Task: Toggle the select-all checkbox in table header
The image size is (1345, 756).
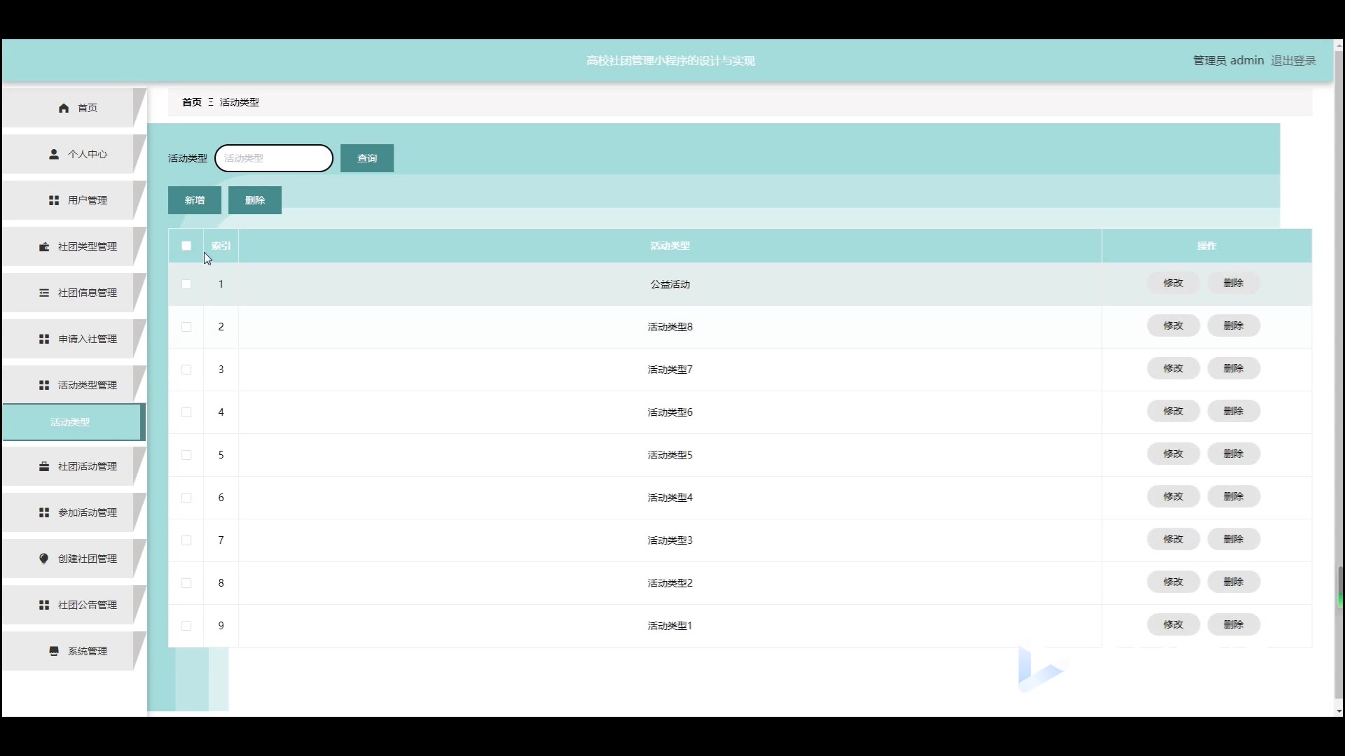Action: pos(186,246)
